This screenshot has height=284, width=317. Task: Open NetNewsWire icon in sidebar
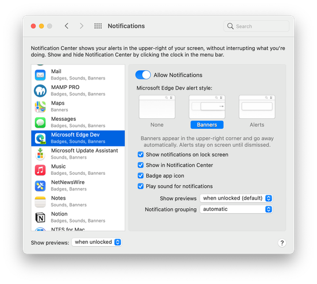pyautogui.click(x=40, y=186)
